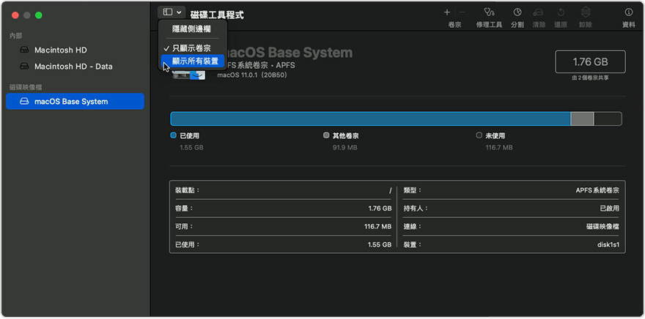Click the yellow minimize window button
645x319 pixels.
(x=27, y=15)
